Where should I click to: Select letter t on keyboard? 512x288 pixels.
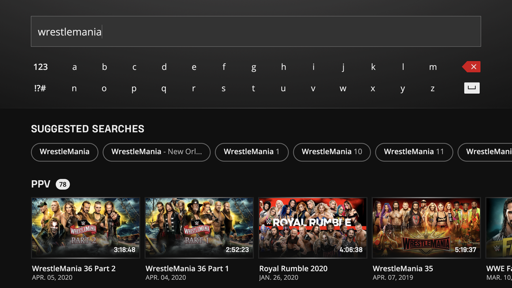(253, 89)
